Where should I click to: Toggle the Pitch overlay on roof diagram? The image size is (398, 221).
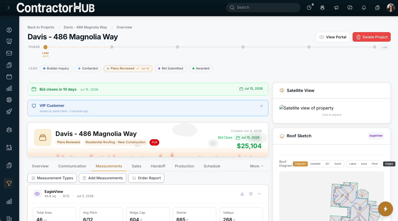pyautogui.click(x=375, y=164)
